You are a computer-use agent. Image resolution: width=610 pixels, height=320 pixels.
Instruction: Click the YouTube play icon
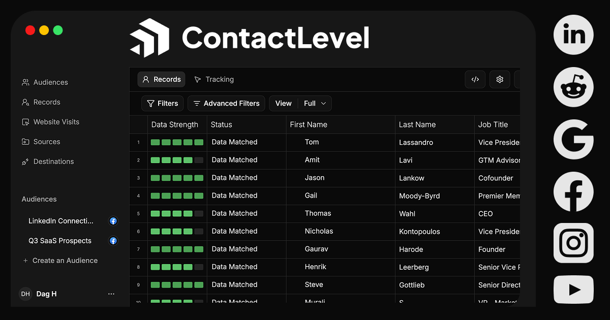(x=573, y=290)
